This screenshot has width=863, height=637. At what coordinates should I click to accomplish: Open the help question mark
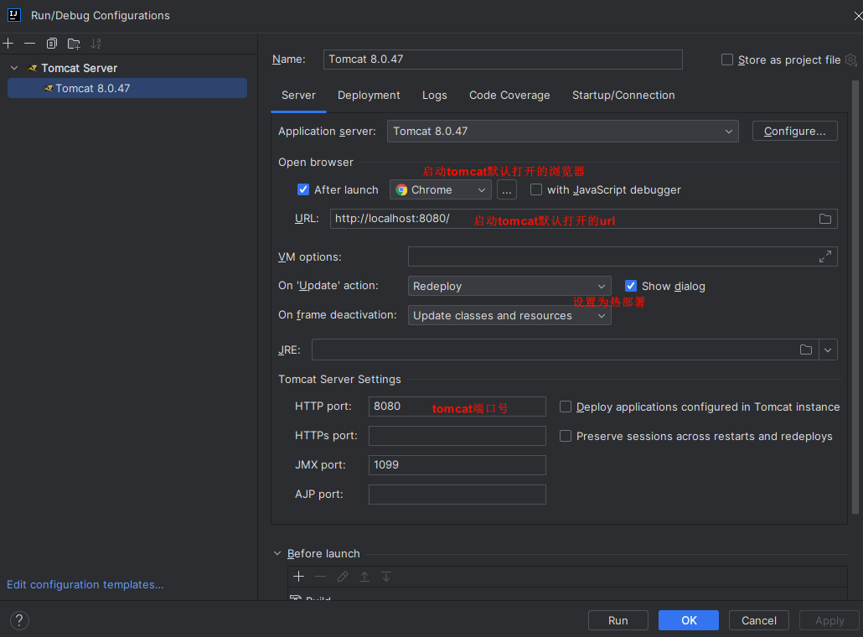click(19, 620)
